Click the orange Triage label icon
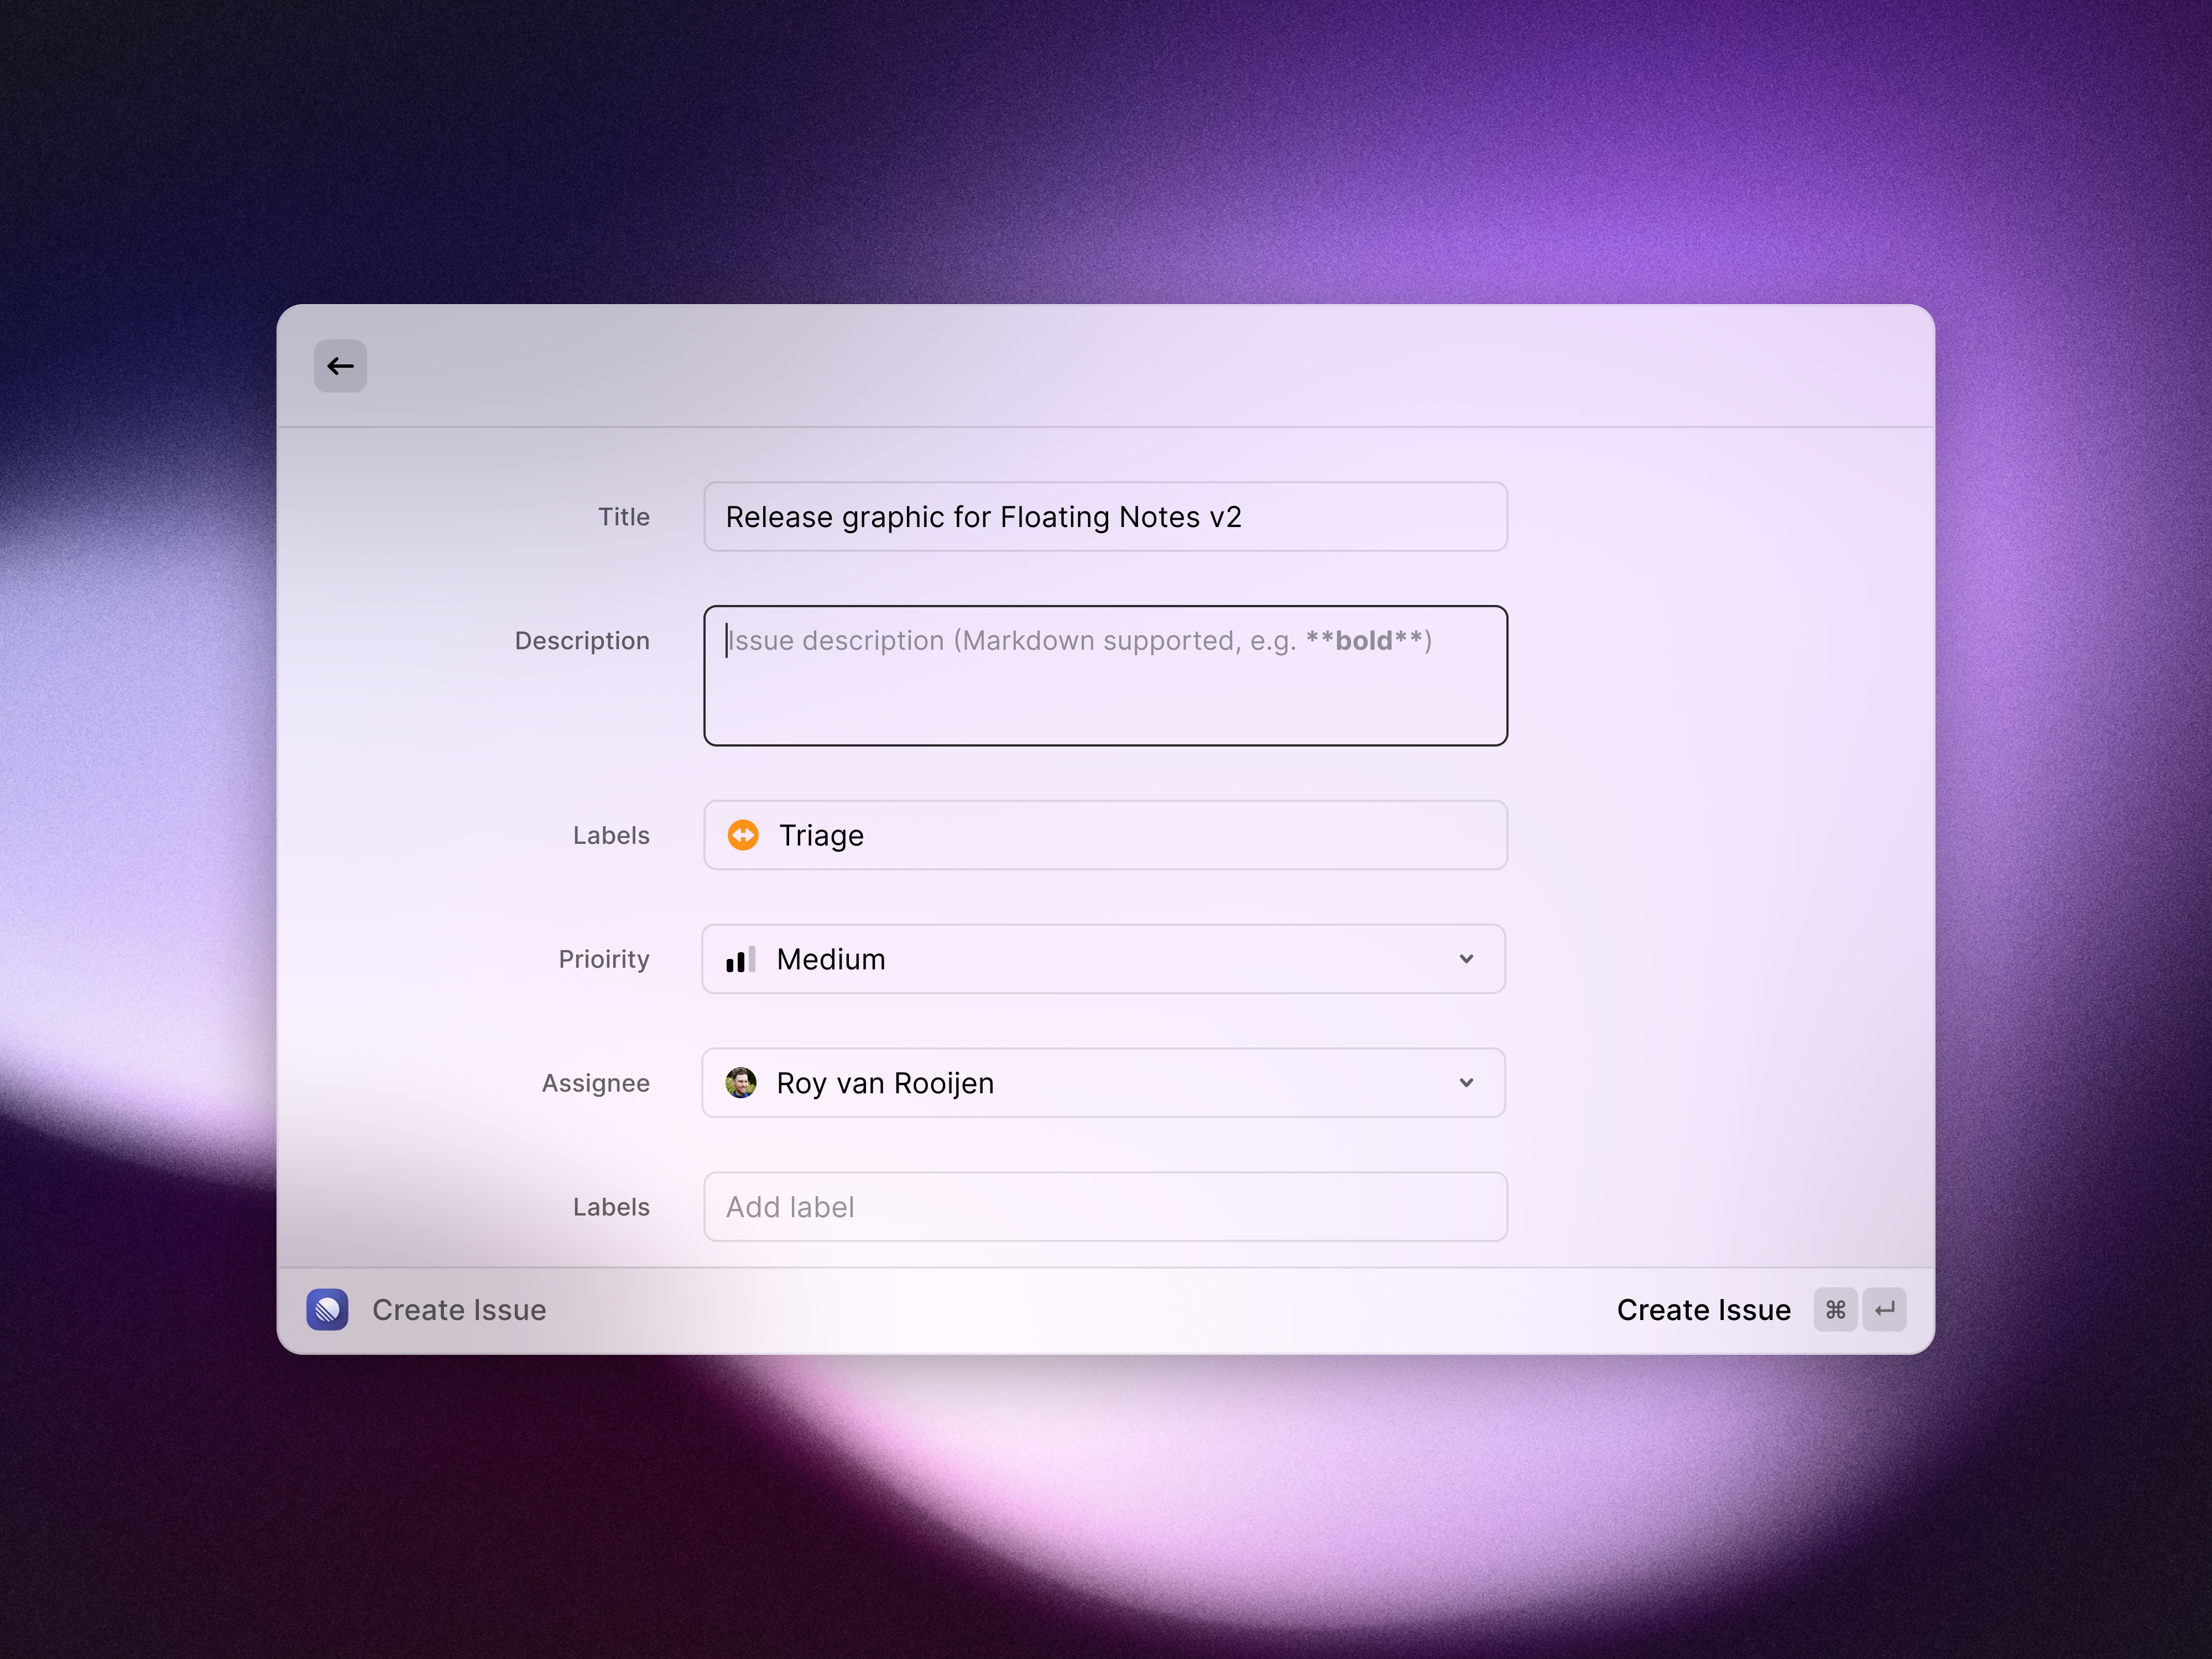 [743, 835]
